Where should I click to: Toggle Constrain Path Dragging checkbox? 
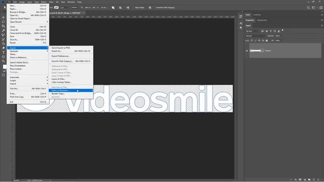pyautogui.click(x=154, y=8)
